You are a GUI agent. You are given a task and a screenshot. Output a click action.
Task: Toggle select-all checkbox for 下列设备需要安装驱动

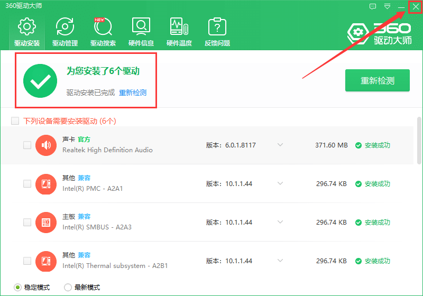click(15, 121)
